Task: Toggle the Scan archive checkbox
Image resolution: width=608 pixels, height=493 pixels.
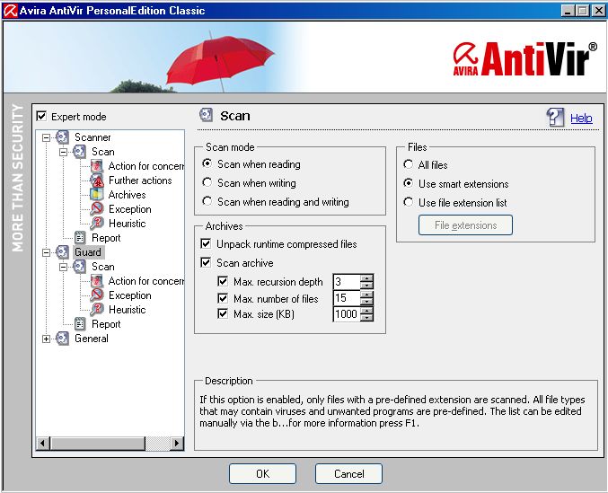Action: [x=206, y=263]
